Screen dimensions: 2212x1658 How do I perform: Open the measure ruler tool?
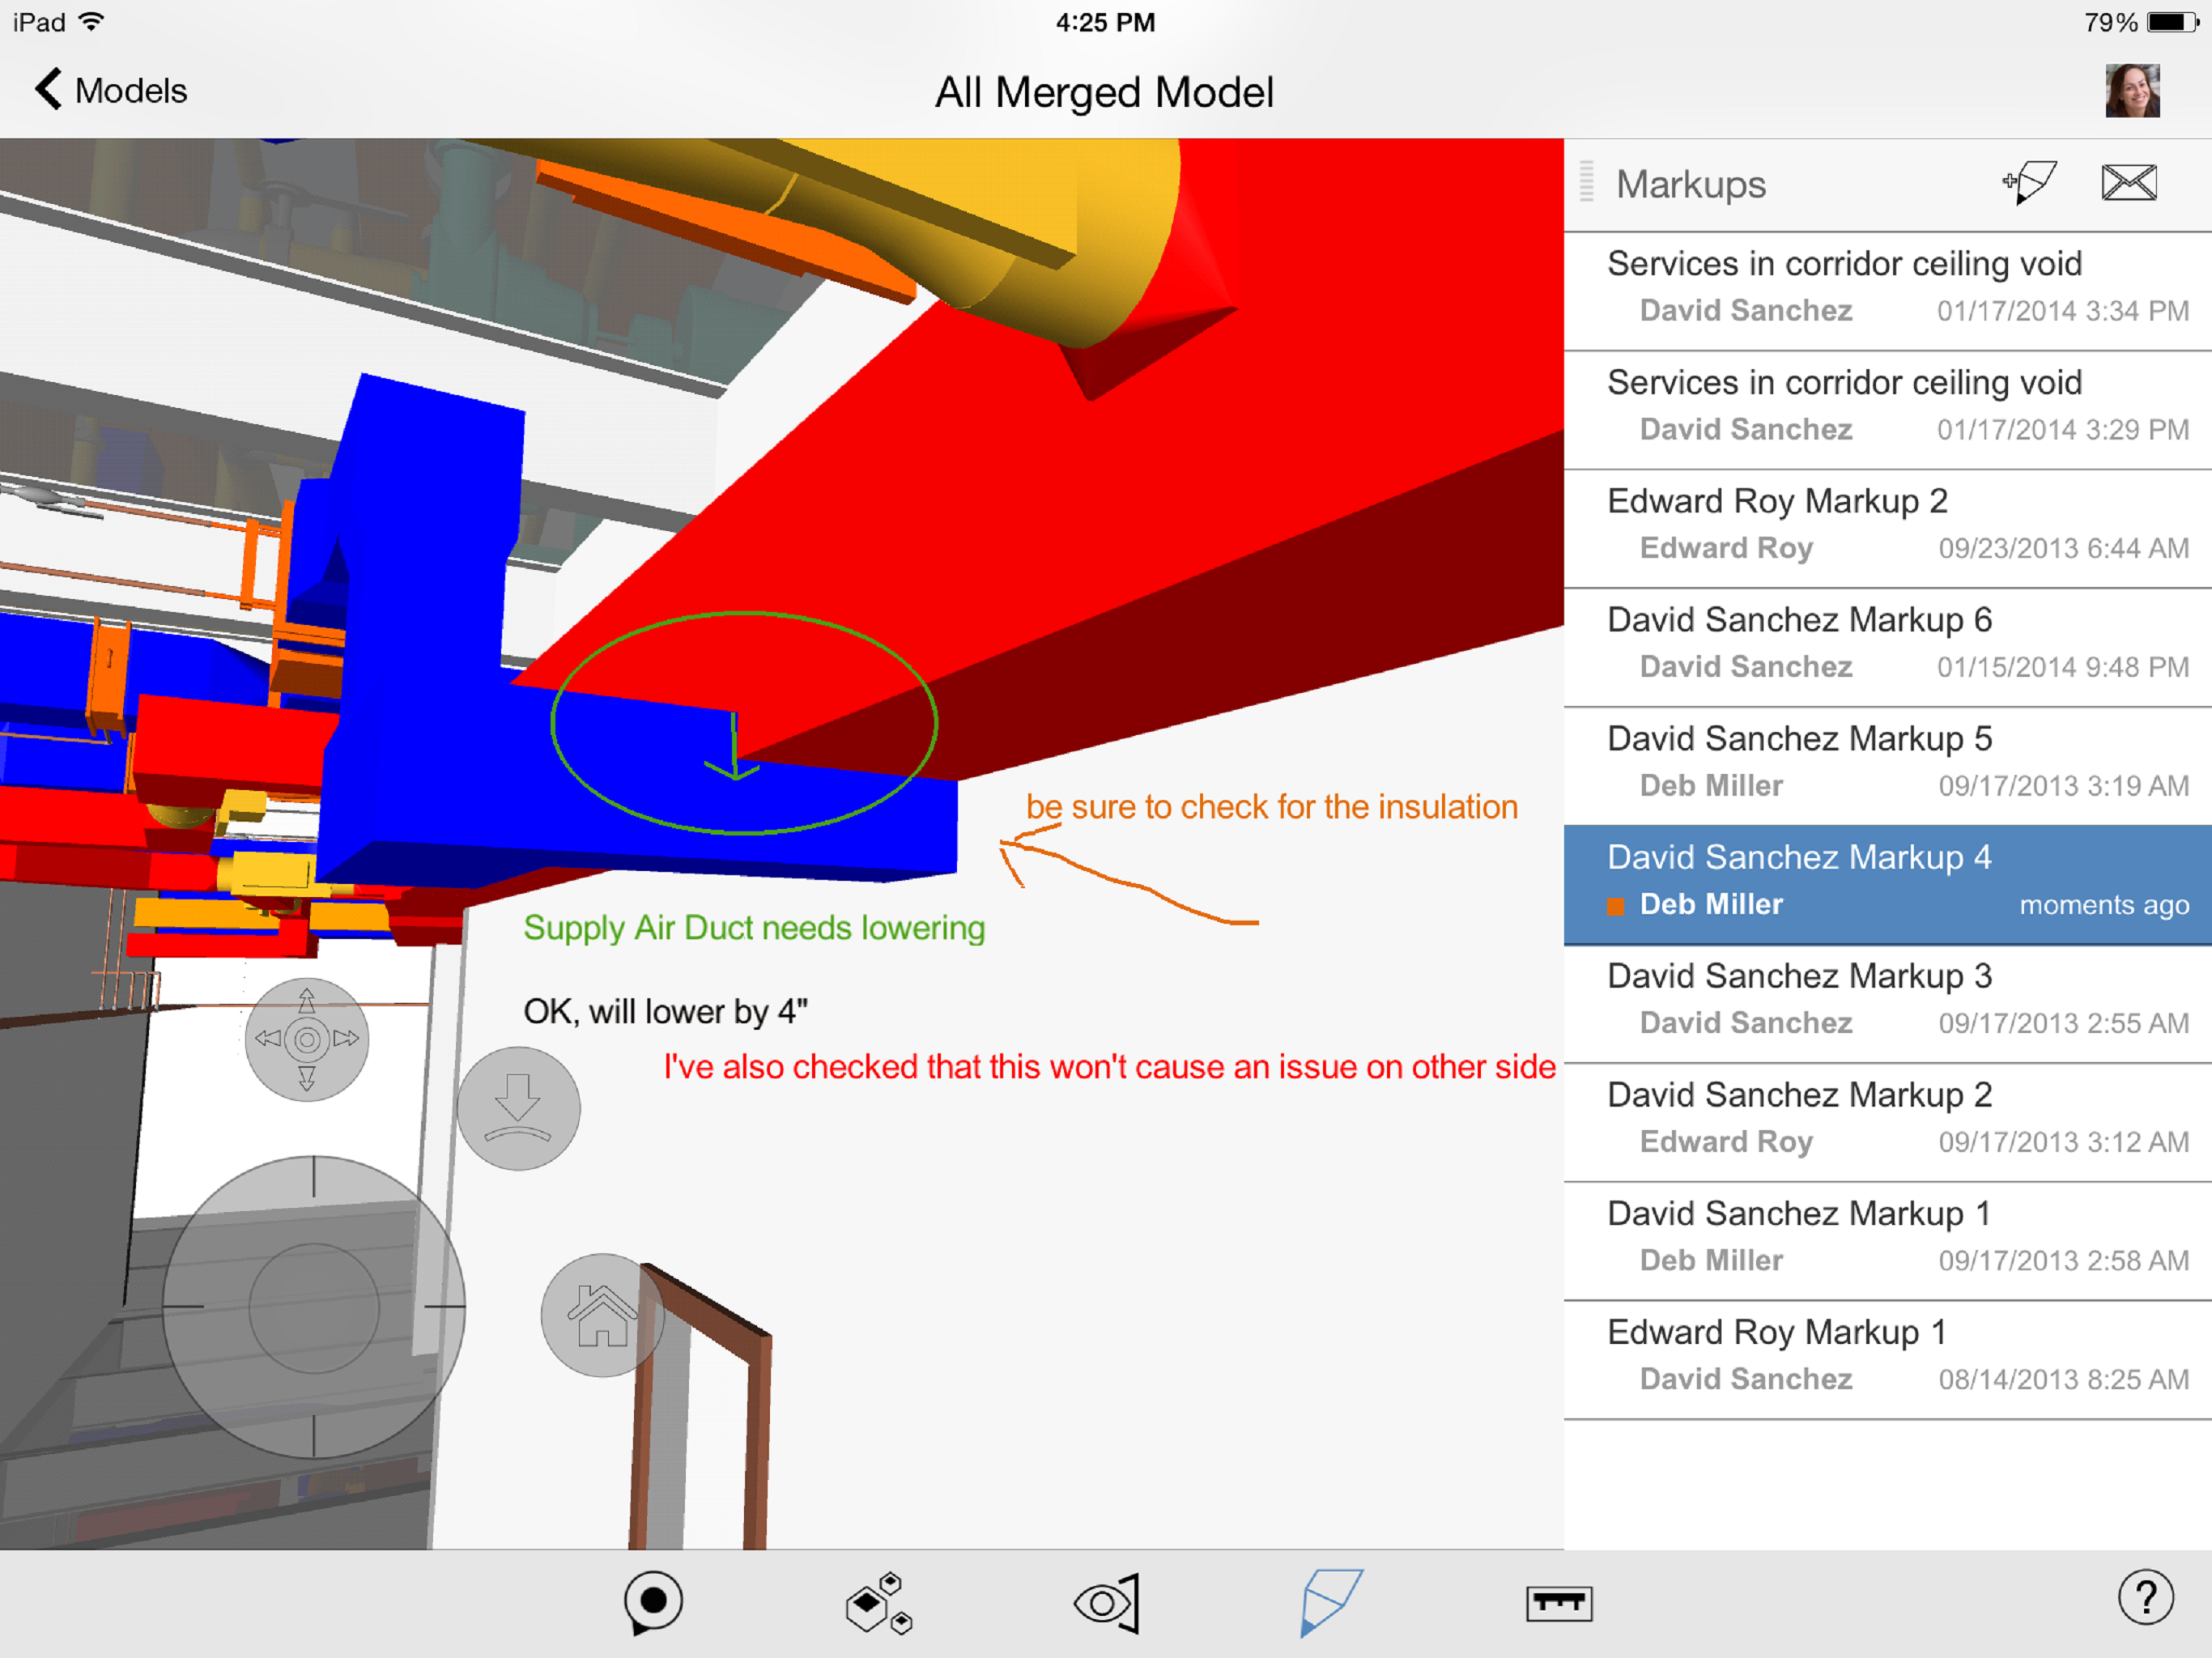point(1558,1603)
